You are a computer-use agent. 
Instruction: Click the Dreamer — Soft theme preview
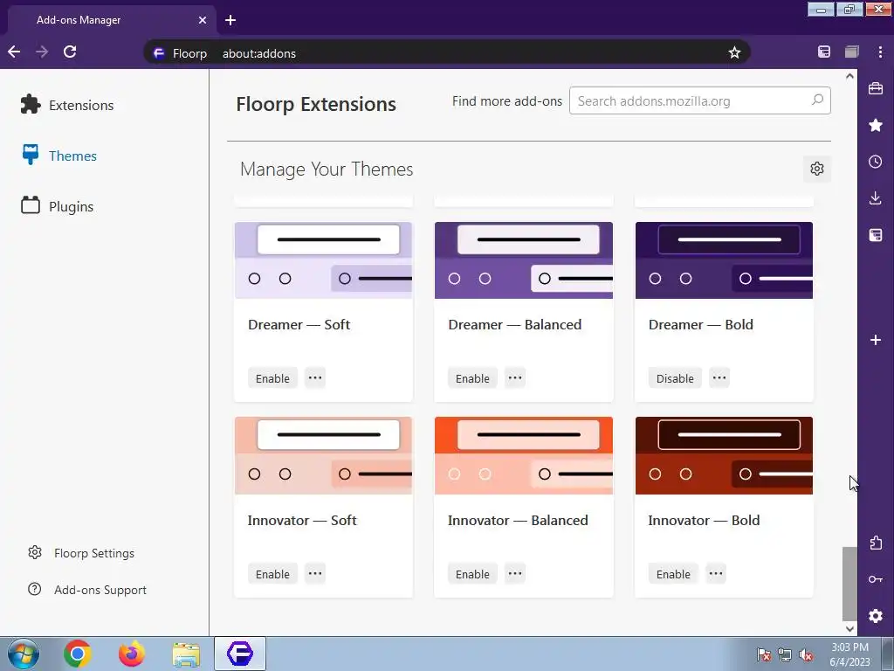pyautogui.click(x=323, y=260)
